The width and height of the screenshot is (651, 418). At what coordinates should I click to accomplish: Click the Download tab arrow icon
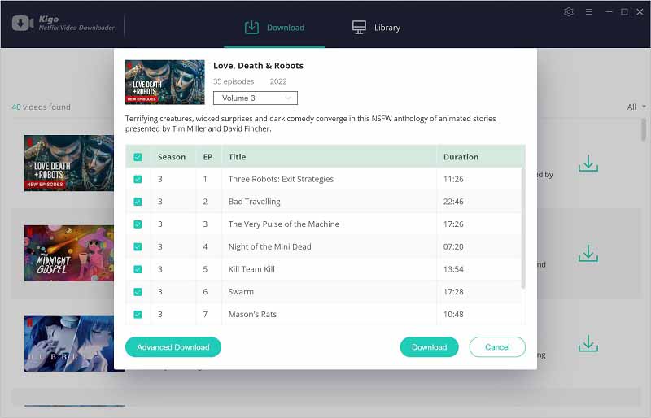pyautogui.click(x=251, y=28)
